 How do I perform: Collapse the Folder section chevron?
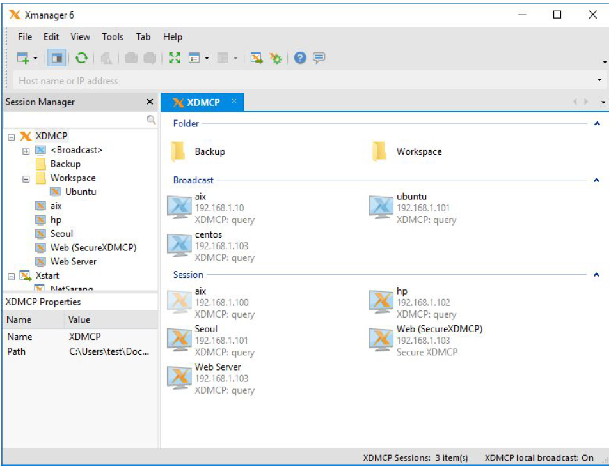[x=596, y=124]
